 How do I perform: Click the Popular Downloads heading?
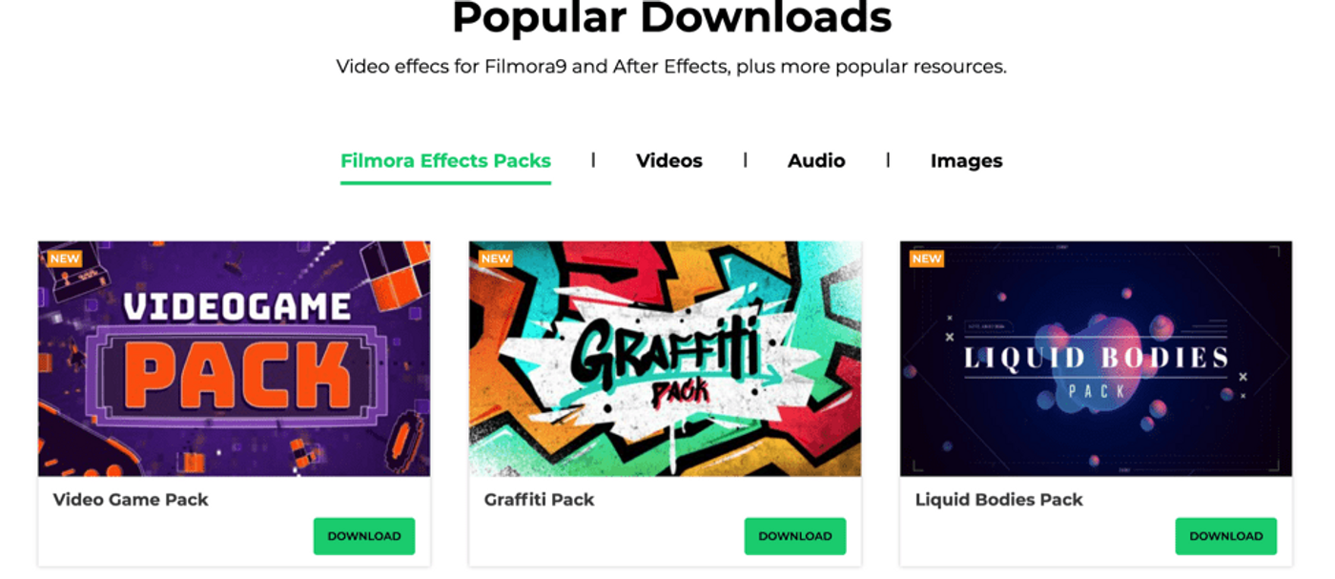tap(671, 17)
